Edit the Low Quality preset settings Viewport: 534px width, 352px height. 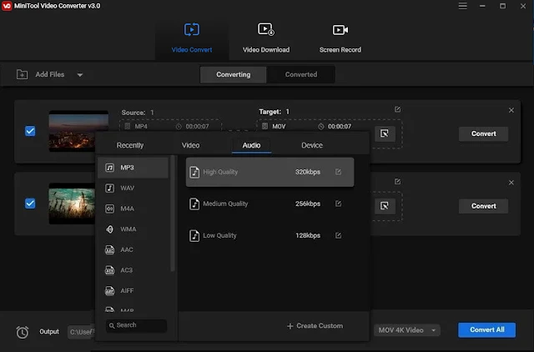(x=338, y=235)
